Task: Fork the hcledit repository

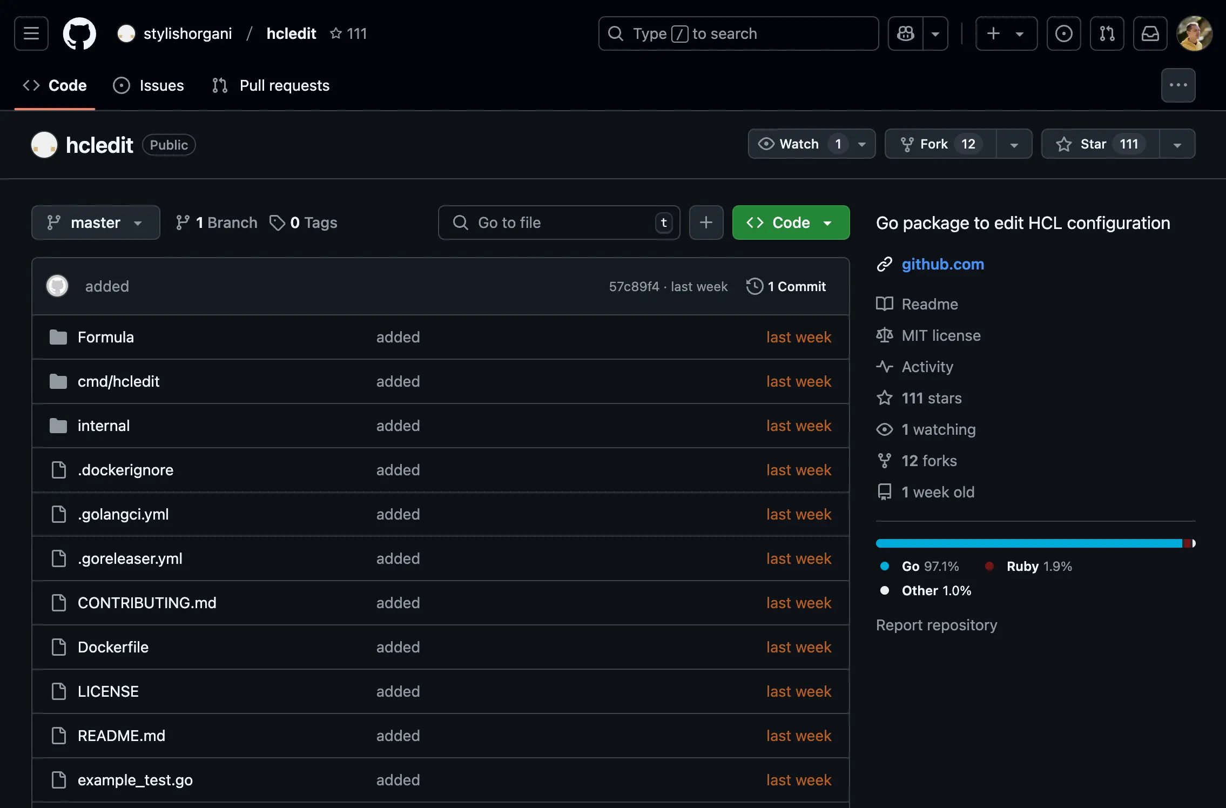Action: 938,144
